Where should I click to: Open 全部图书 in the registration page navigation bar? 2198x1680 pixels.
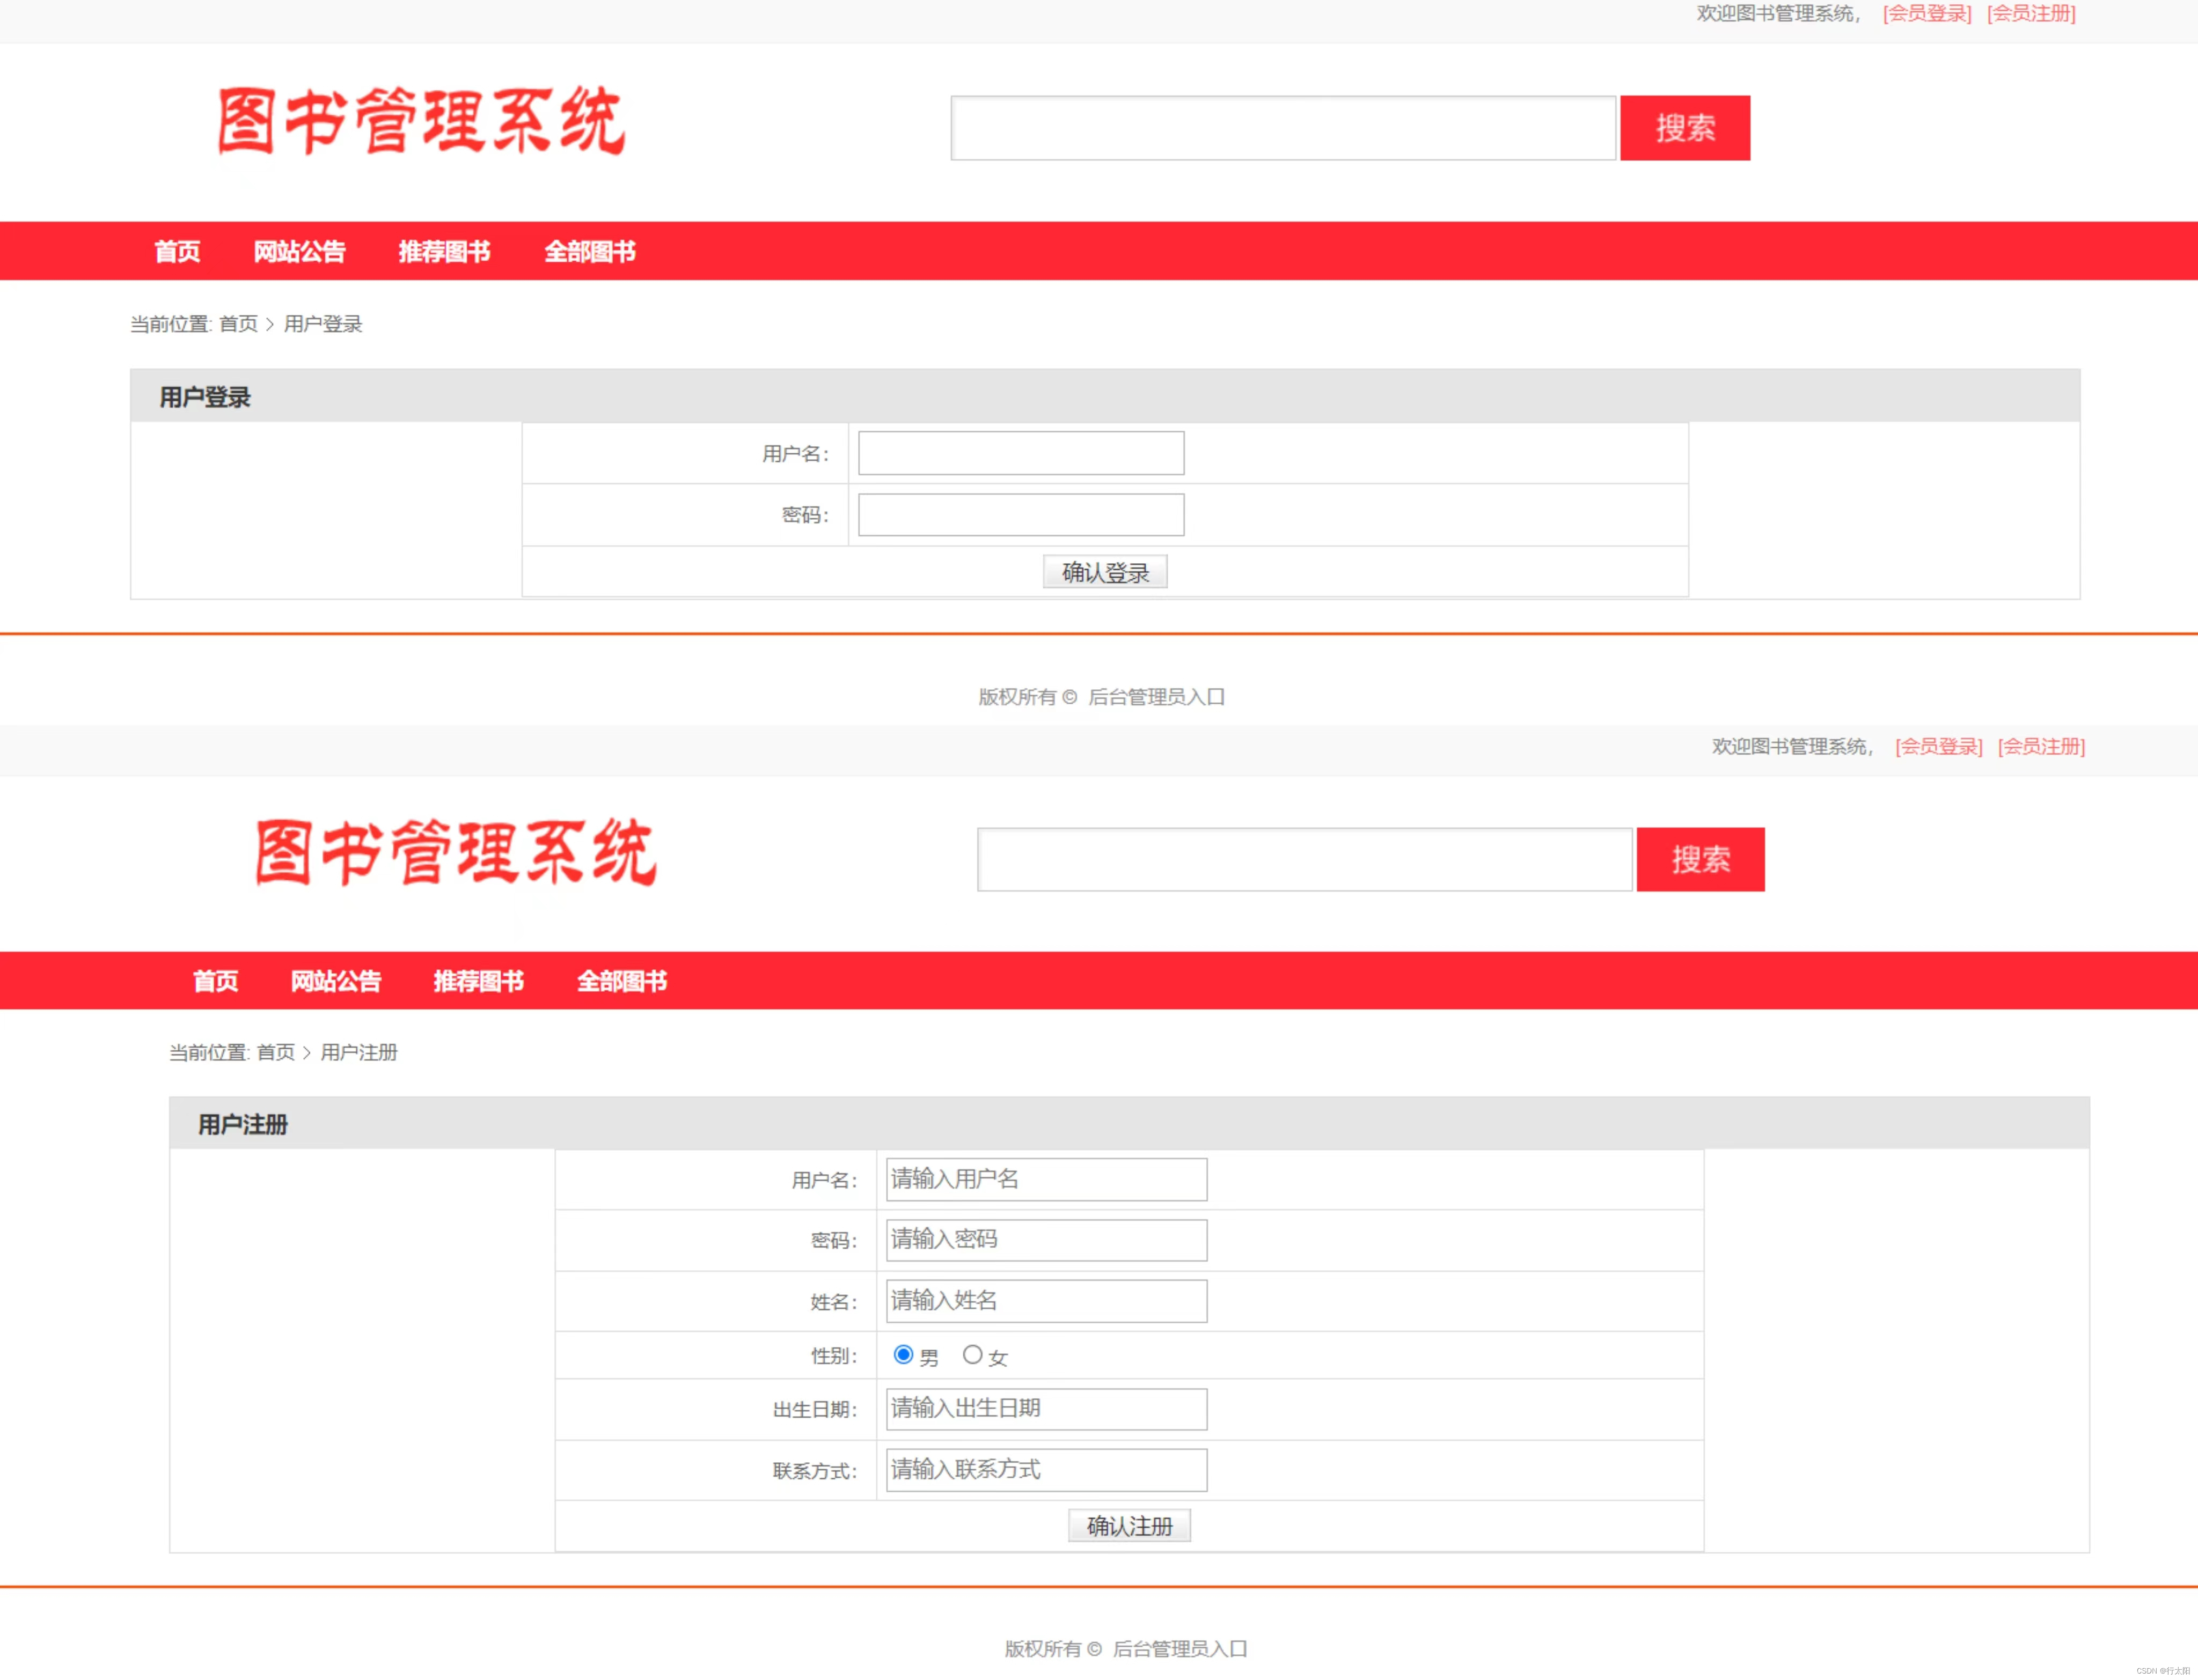tap(621, 981)
